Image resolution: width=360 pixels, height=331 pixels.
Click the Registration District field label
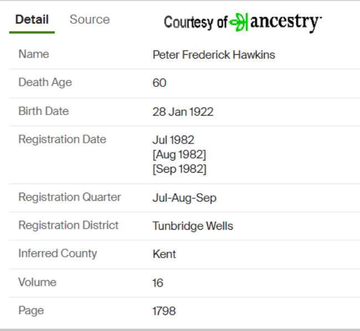pos(69,225)
